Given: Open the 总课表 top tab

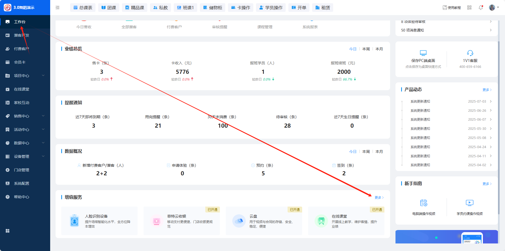Looking at the screenshot, I should tap(83, 8).
